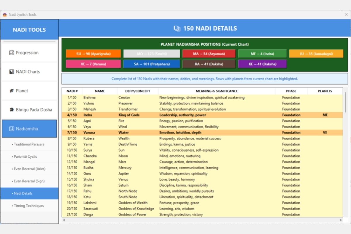This screenshot has height=234, width=351.
Task: Click the book icon beside 150 NADI DETAILS
Action: (177, 28)
